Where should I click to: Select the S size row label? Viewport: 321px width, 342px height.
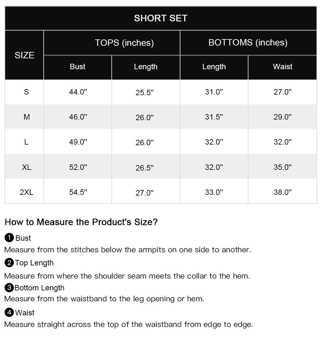pos(26,92)
